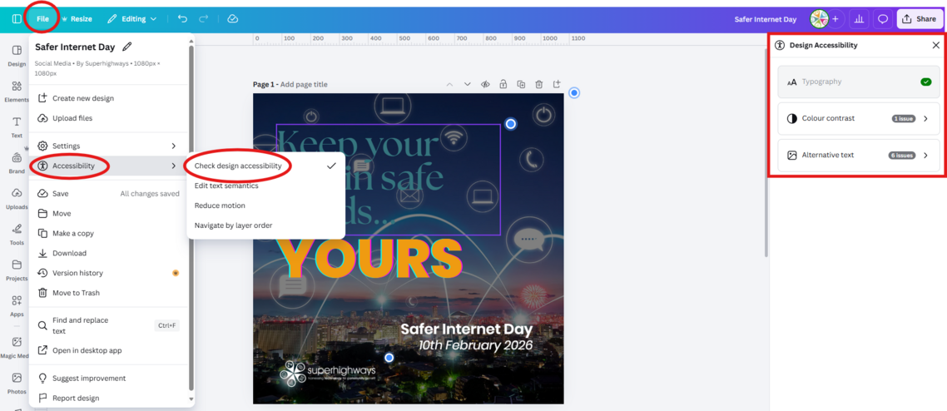Viewport: 947px width, 411px height.
Task: Toggle the sidebar panel icon at top left
Action: pyautogui.click(x=17, y=18)
